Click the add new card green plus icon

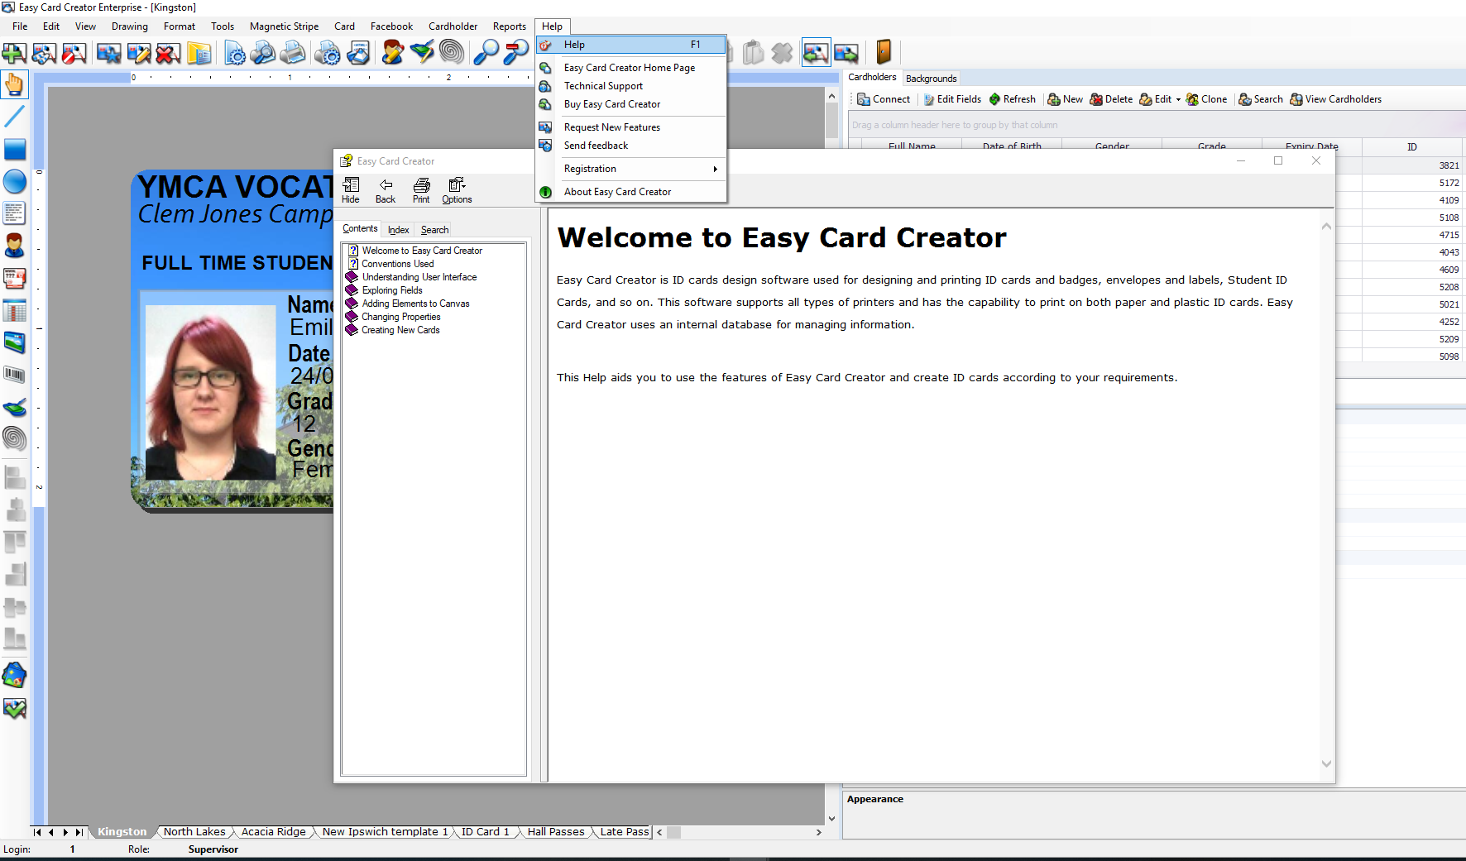click(x=14, y=53)
